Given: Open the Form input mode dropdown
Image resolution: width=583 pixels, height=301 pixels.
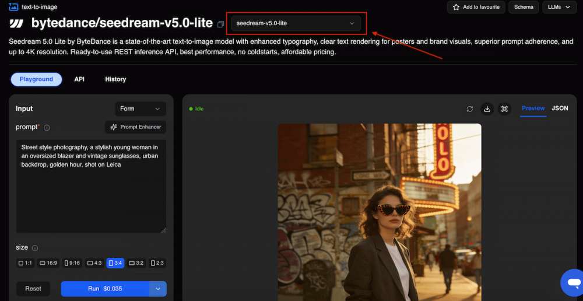Looking at the screenshot, I should [141, 109].
